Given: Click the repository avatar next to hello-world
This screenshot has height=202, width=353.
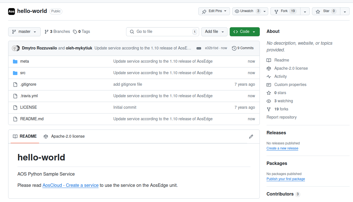Looking at the screenshot, I should tap(11, 11).
